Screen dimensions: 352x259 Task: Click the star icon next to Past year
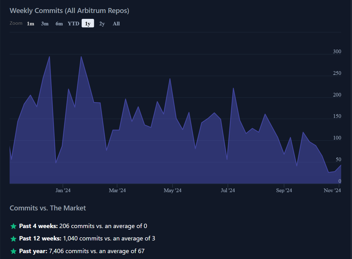13,251
